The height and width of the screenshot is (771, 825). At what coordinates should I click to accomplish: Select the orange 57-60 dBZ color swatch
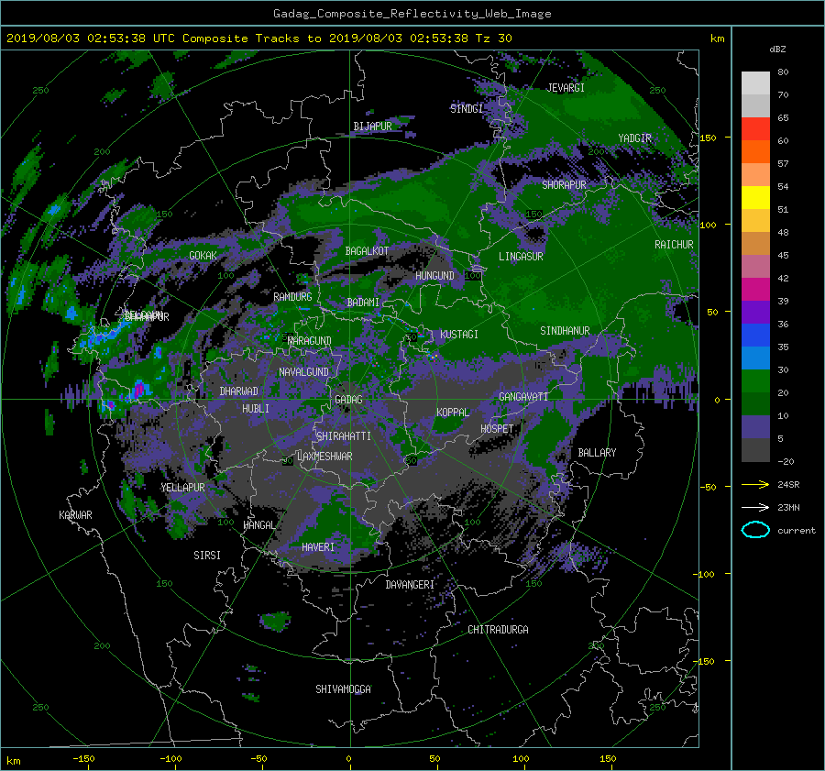[x=755, y=152]
